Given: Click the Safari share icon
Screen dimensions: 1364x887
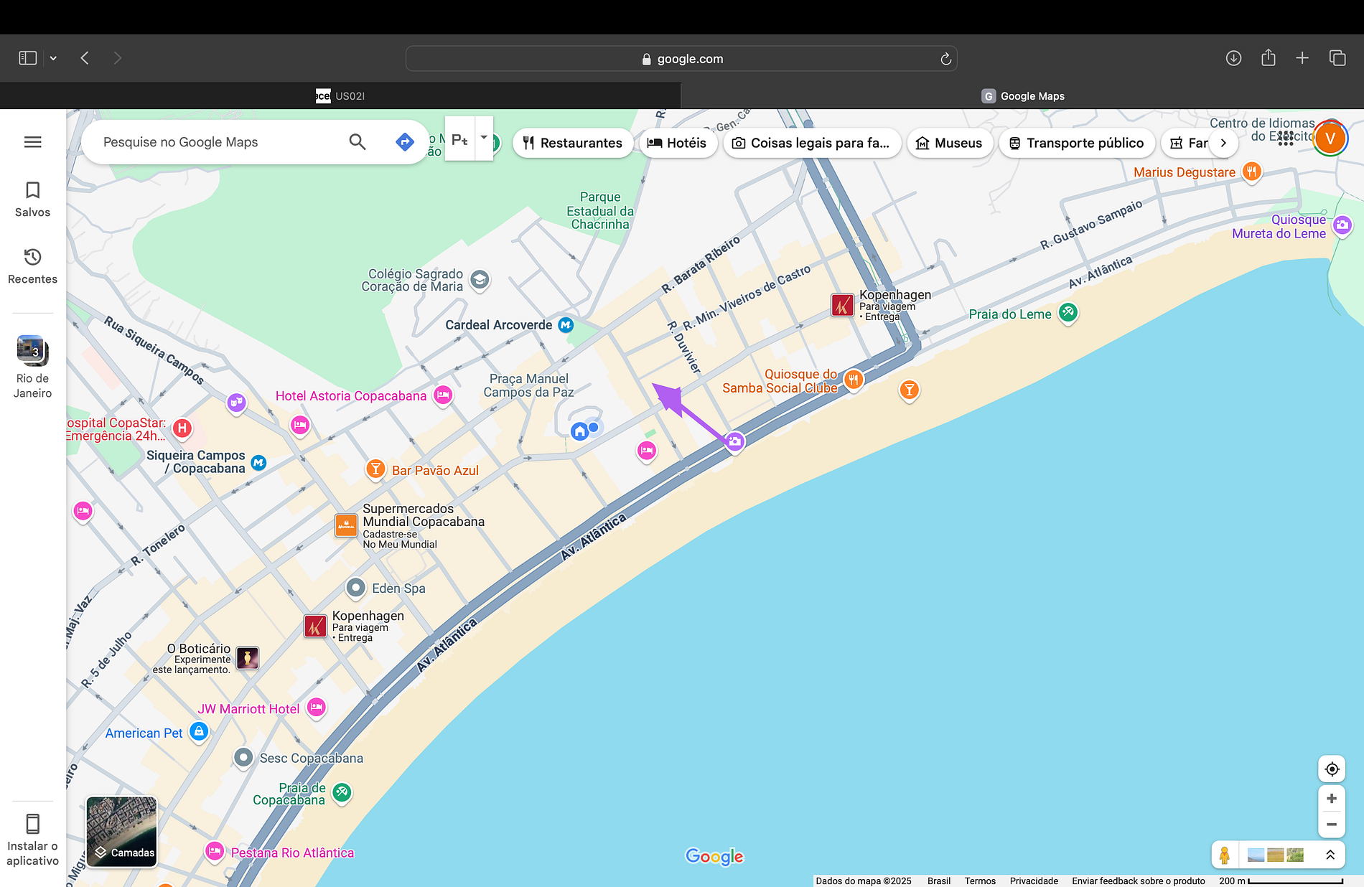Looking at the screenshot, I should (x=1269, y=58).
